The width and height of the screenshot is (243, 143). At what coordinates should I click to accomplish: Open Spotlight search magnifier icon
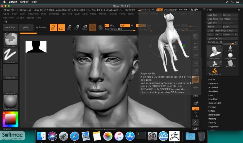[232, 2]
